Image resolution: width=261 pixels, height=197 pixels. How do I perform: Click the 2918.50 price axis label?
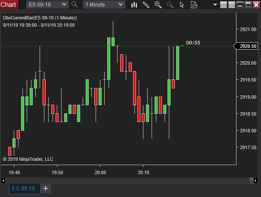click(x=248, y=114)
